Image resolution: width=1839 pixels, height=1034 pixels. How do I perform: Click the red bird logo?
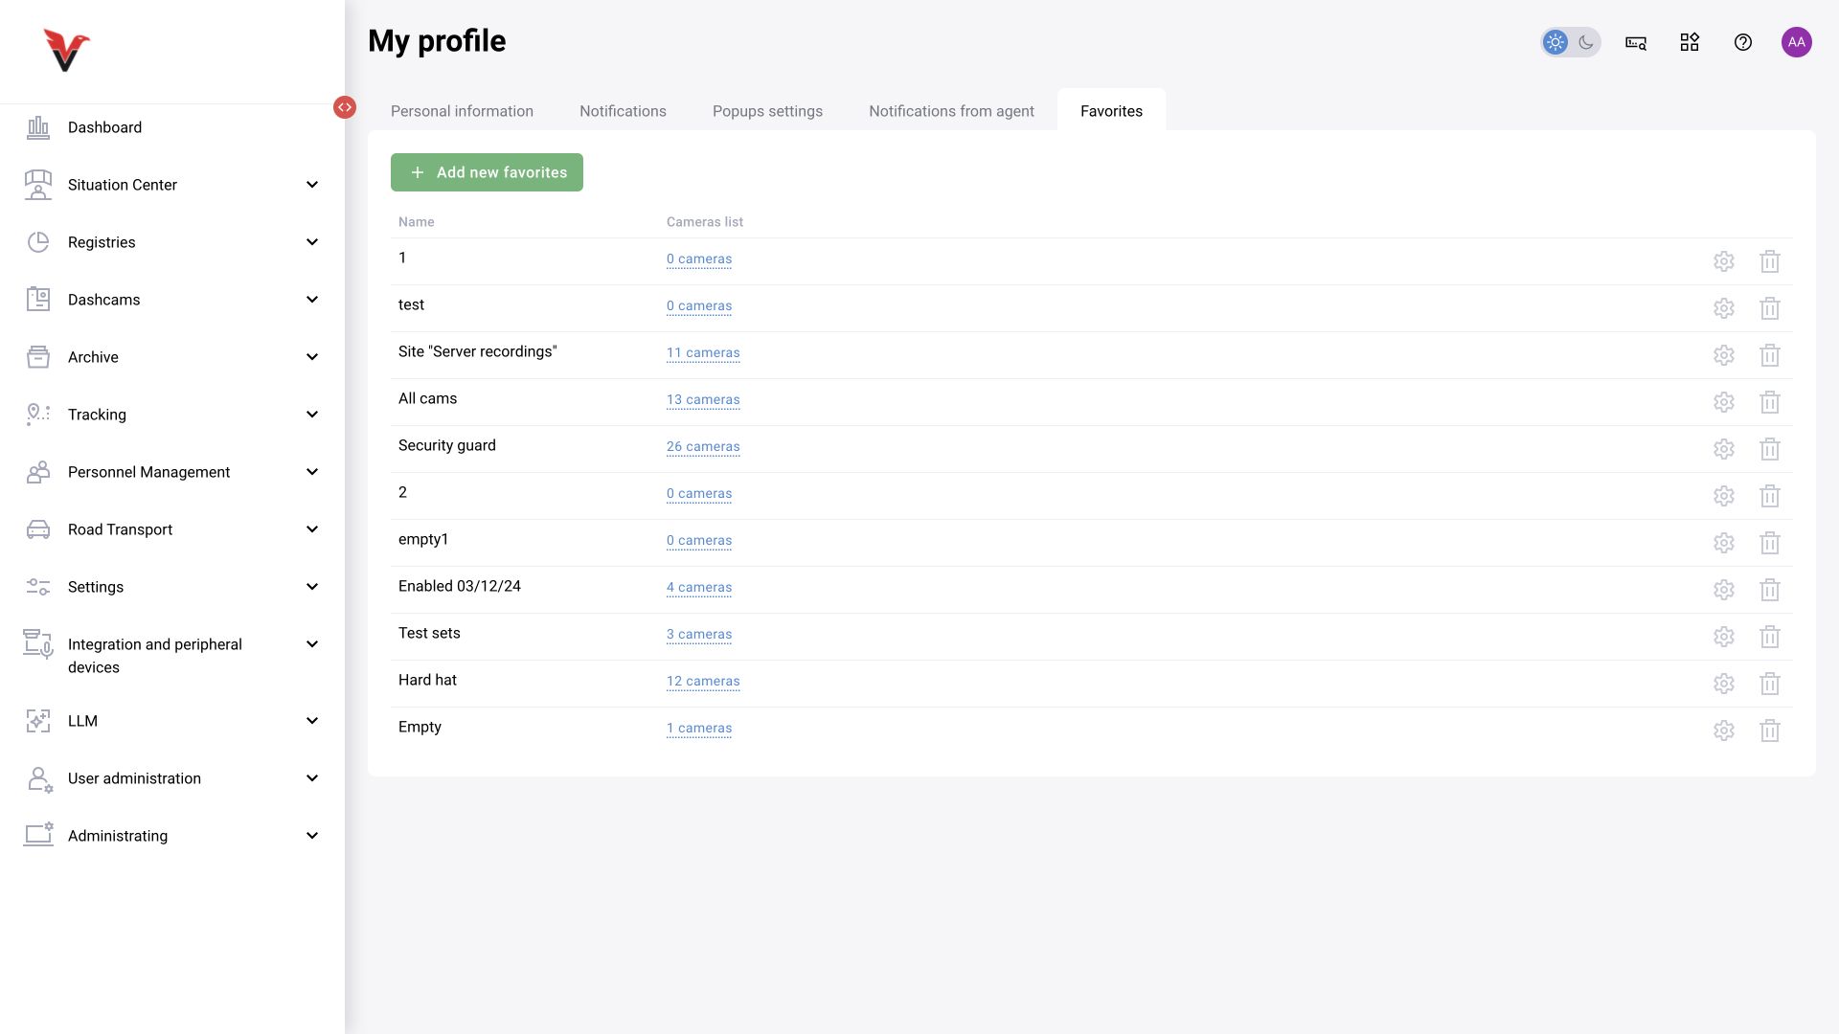point(66,50)
